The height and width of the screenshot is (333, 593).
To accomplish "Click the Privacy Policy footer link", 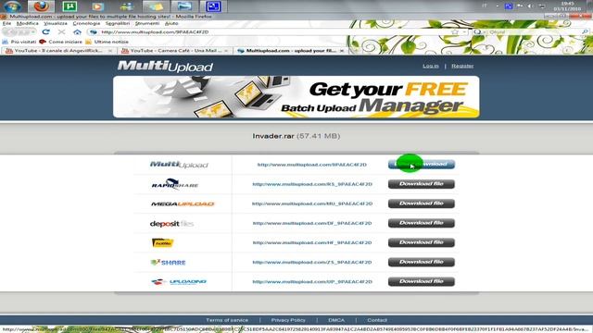I will 288,320.
